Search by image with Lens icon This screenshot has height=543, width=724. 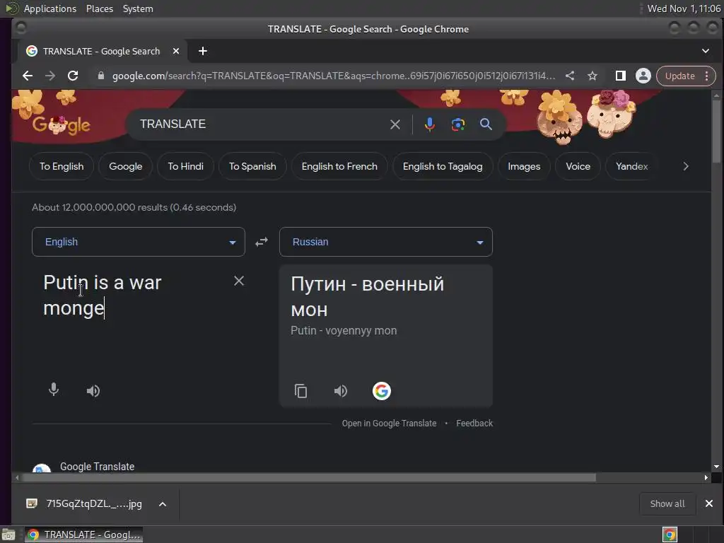[x=457, y=124]
